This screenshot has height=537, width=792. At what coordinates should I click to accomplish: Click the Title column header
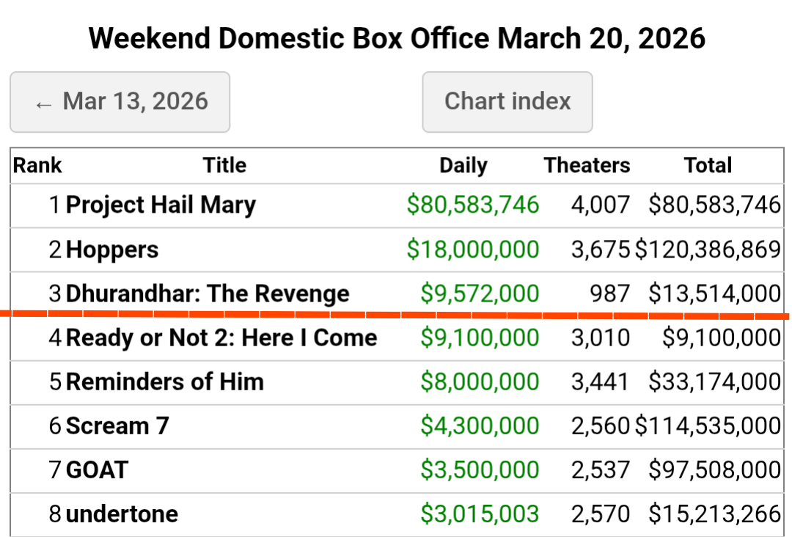[224, 166]
